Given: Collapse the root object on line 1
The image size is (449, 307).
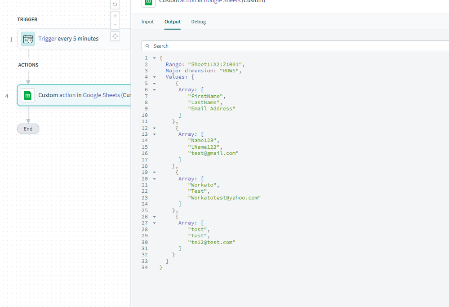Looking at the screenshot, I should click(x=155, y=58).
